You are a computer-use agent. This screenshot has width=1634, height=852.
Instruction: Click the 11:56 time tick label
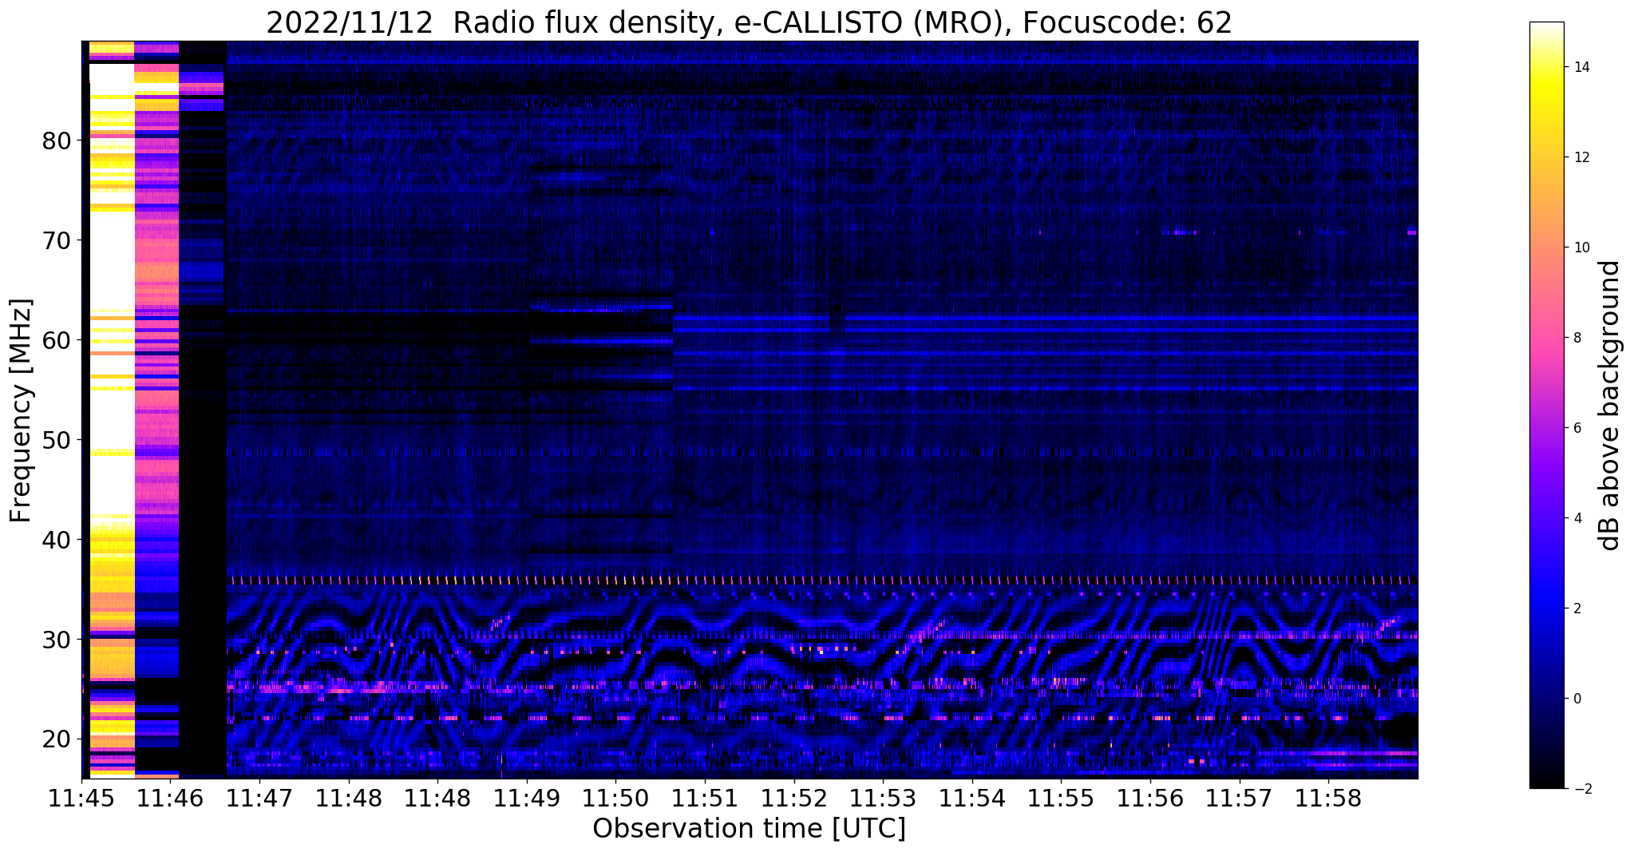(x=1150, y=799)
